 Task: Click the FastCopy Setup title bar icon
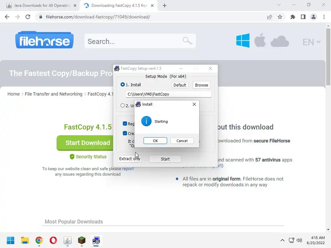[117, 68]
